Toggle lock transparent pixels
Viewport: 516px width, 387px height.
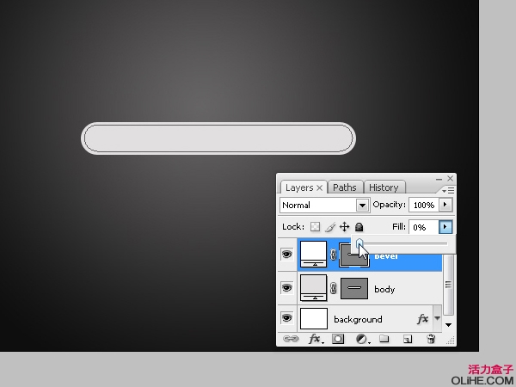pos(316,227)
